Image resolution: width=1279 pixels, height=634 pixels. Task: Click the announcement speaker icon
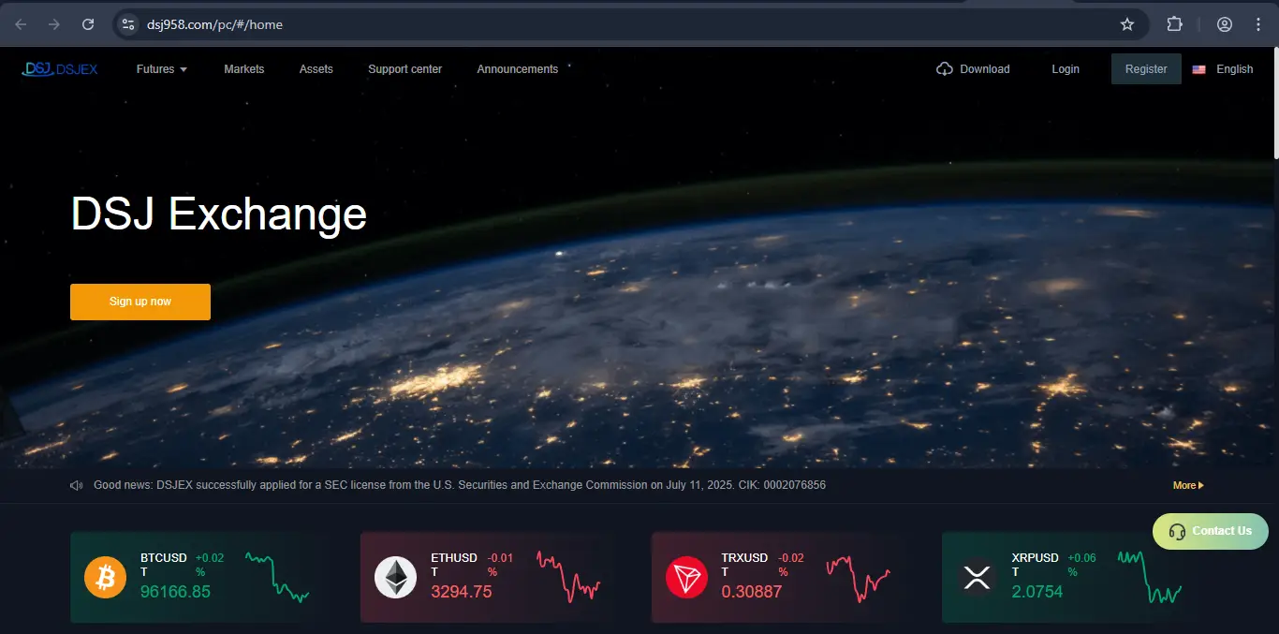point(77,485)
